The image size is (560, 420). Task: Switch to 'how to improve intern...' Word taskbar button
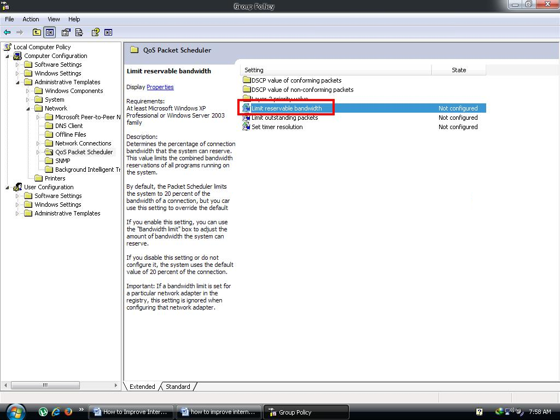click(219, 412)
